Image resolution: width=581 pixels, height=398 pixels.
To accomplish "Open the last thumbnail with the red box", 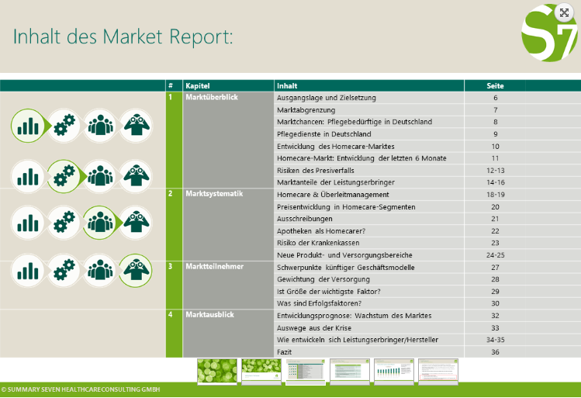I will point(438,372).
